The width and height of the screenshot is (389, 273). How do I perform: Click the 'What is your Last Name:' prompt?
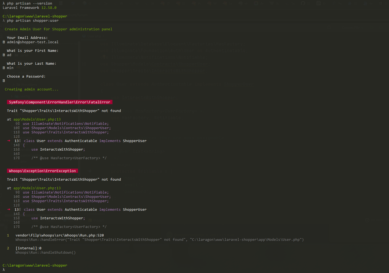coord(32,64)
